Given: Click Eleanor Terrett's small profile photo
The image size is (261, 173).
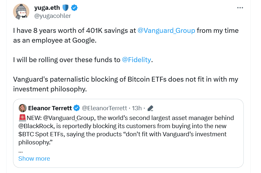Looking at the screenshot, I should pos(23,108).
